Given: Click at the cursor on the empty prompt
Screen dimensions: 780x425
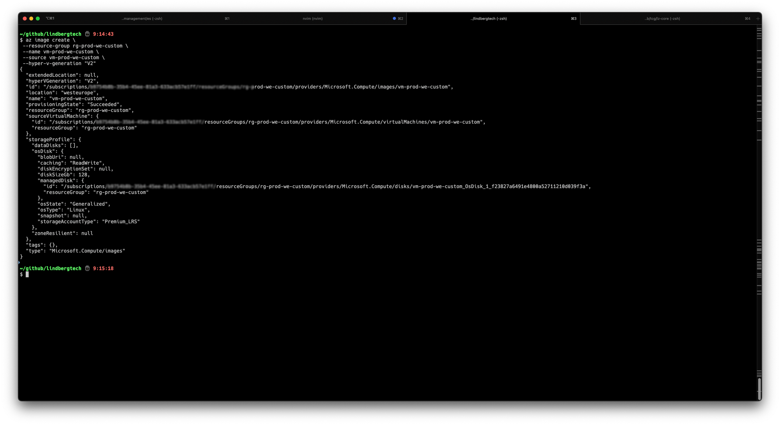Looking at the screenshot, I should (27, 274).
